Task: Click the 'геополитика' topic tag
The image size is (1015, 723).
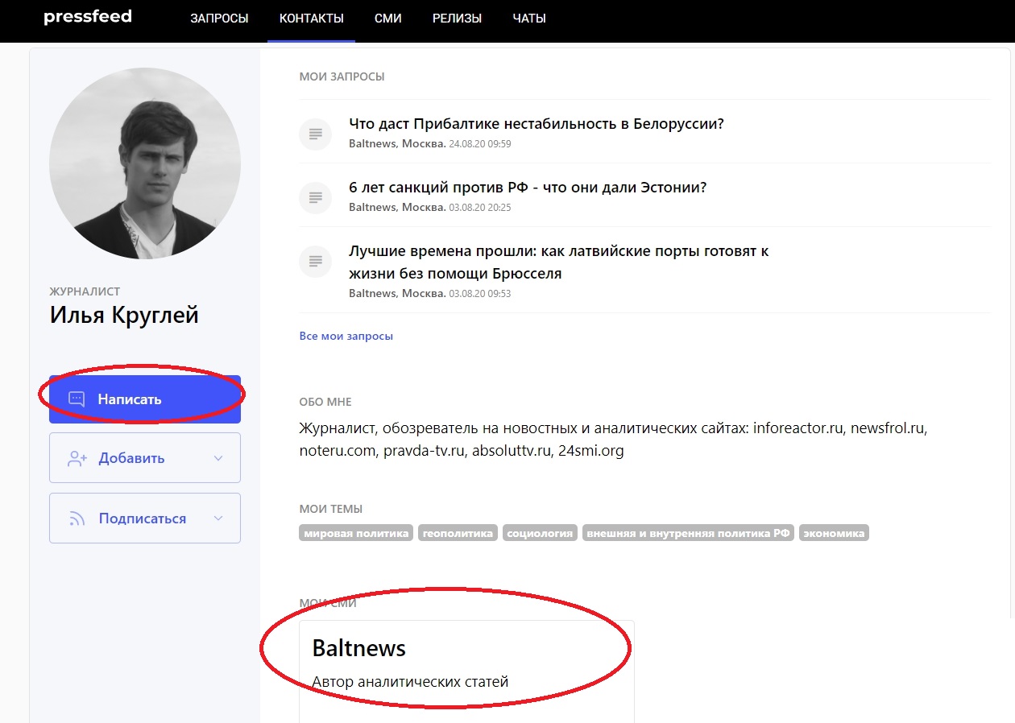Action: point(458,533)
